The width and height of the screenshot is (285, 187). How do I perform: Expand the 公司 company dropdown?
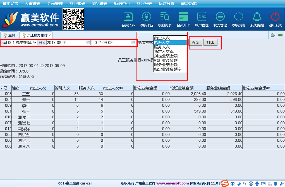[22, 43]
